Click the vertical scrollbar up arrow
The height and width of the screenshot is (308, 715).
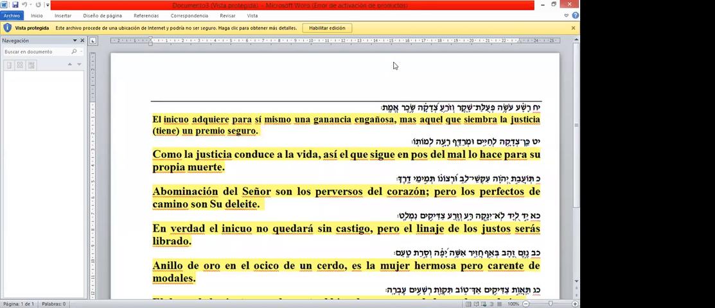[576, 40]
